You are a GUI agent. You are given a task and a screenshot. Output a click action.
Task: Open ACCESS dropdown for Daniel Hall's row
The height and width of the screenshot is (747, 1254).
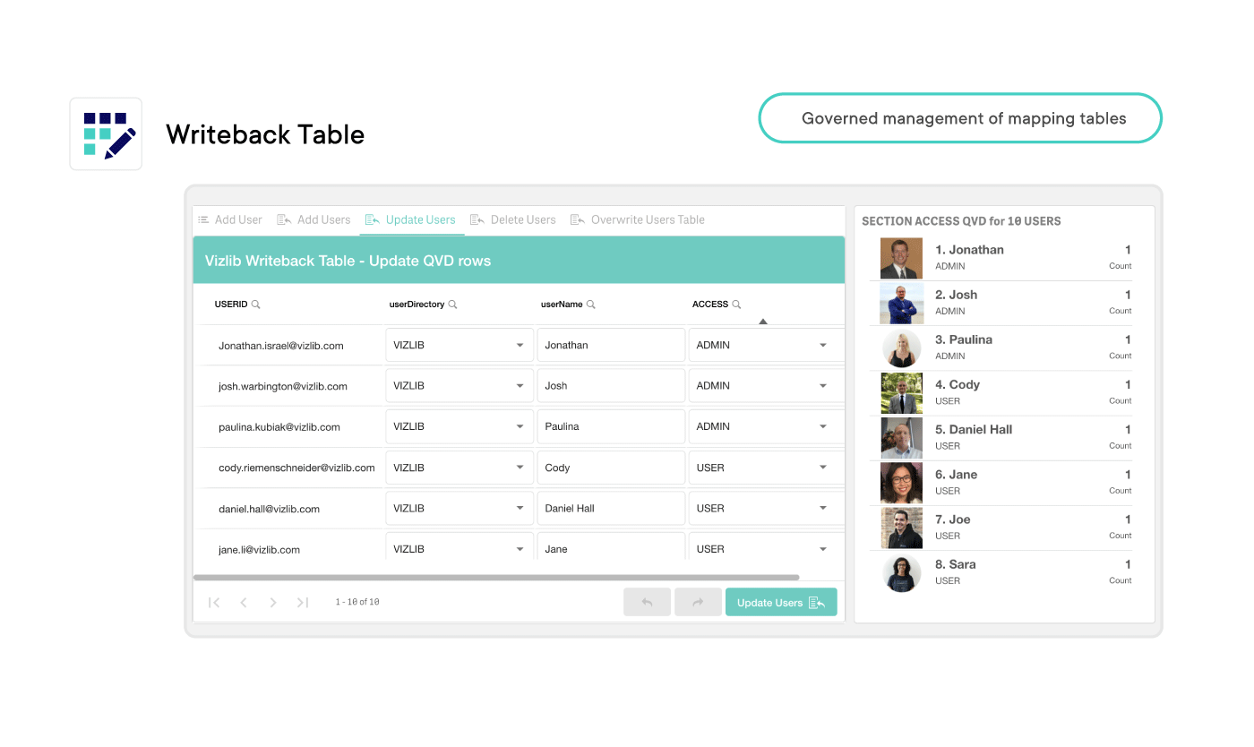point(767,508)
